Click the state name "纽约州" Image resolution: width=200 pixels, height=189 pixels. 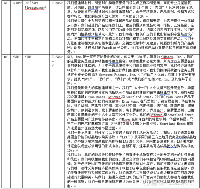pos(161,106)
